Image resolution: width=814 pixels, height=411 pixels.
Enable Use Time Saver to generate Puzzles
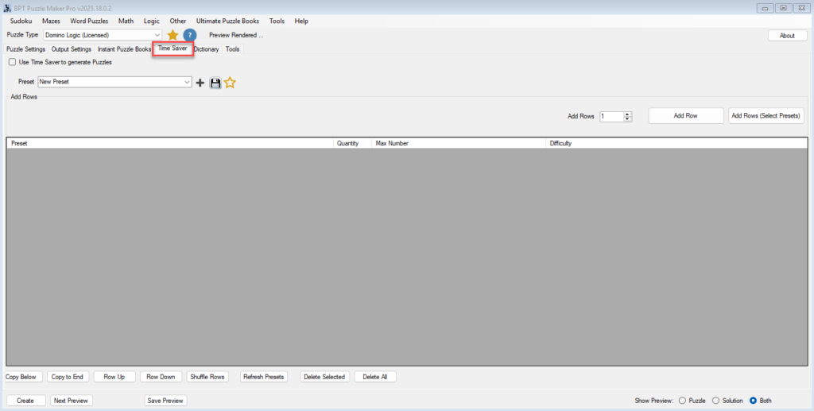12,62
